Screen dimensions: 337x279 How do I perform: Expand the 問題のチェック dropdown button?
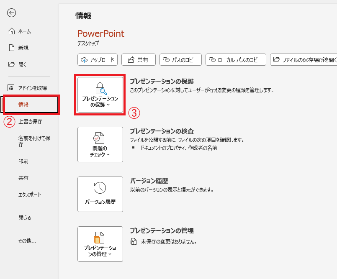click(100, 144)
